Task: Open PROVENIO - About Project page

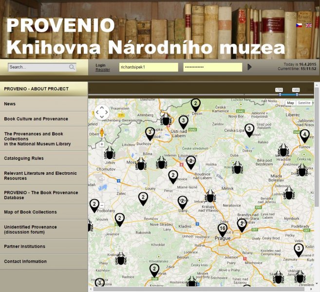Action: tap(44, 89)
